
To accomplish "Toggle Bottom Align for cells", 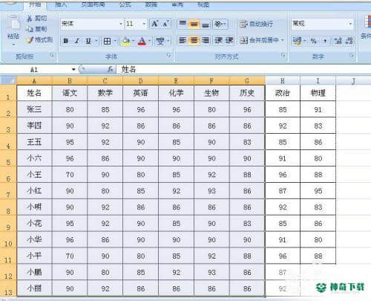I will pos(206,24).
